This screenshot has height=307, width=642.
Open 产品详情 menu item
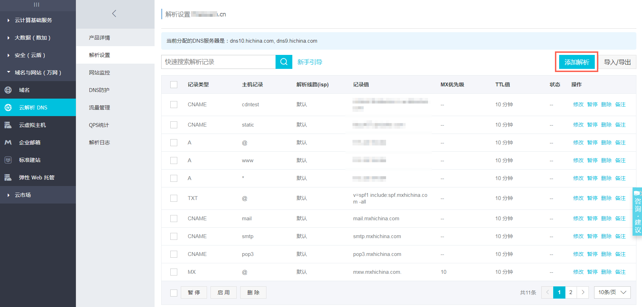(115, 37)
